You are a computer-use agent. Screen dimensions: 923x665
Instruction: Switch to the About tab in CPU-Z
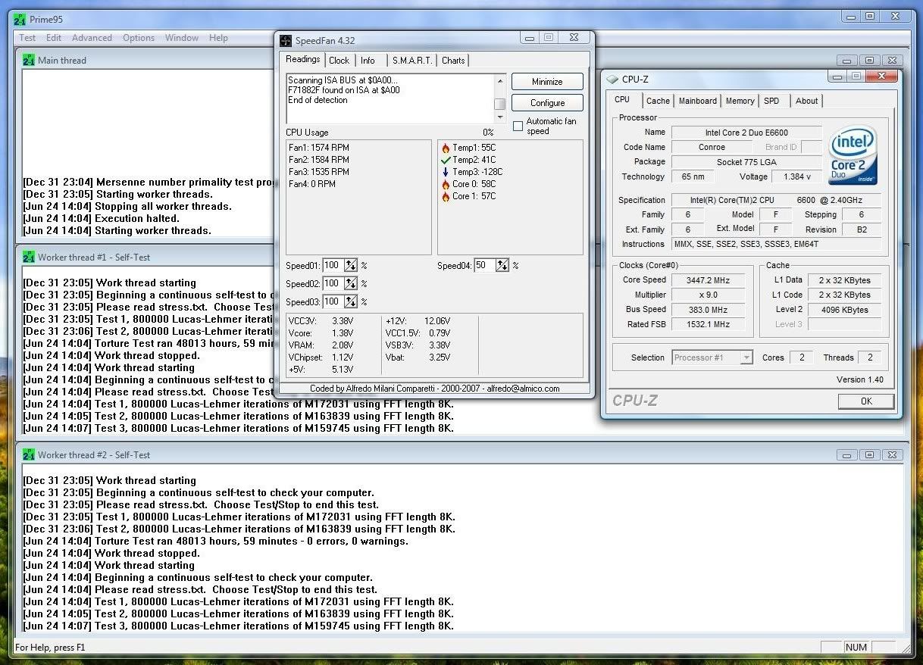coord(806,101)
